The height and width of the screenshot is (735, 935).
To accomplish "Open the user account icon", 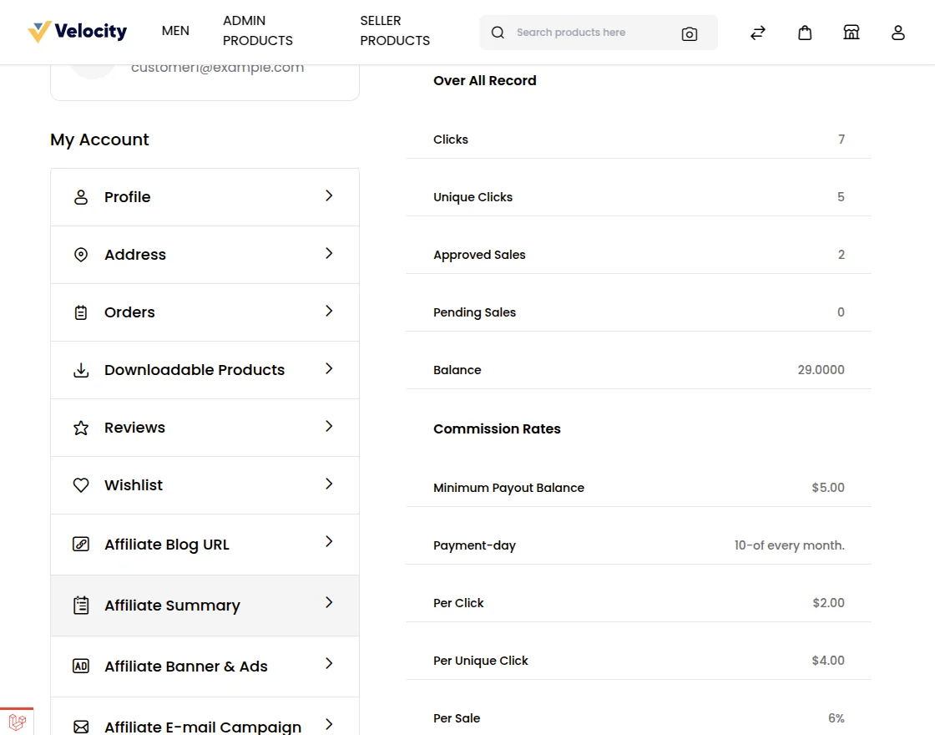I will coord(898,33).
